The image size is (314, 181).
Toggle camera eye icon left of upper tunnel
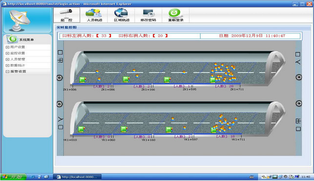click(x=60, y=78)
